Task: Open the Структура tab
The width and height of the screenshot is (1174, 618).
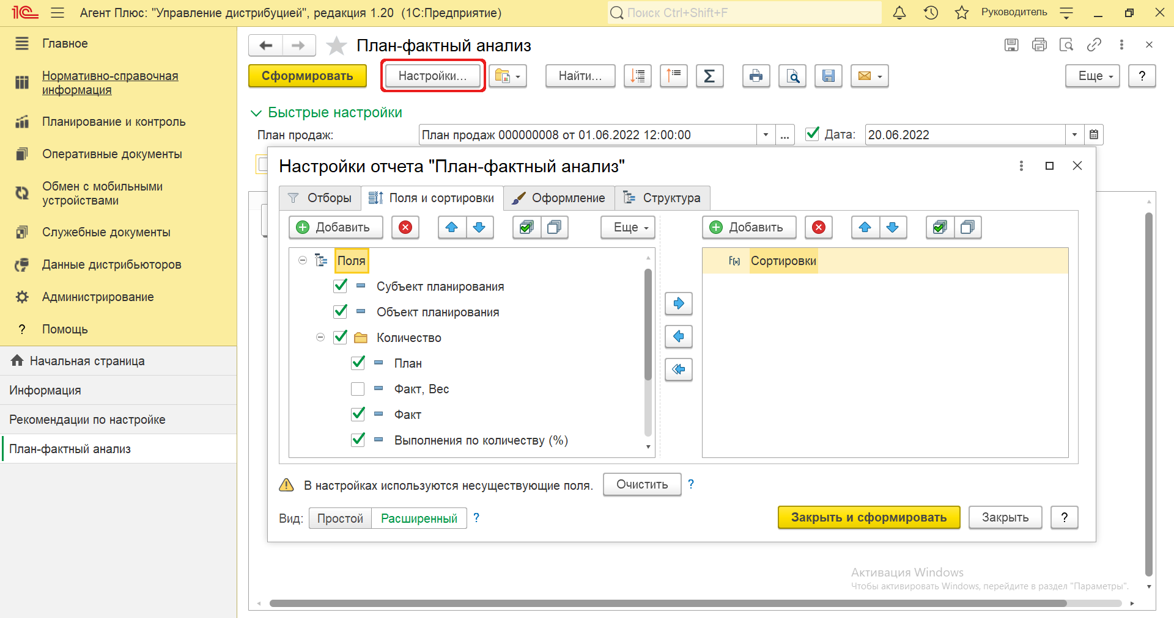Action: (662, 198)
